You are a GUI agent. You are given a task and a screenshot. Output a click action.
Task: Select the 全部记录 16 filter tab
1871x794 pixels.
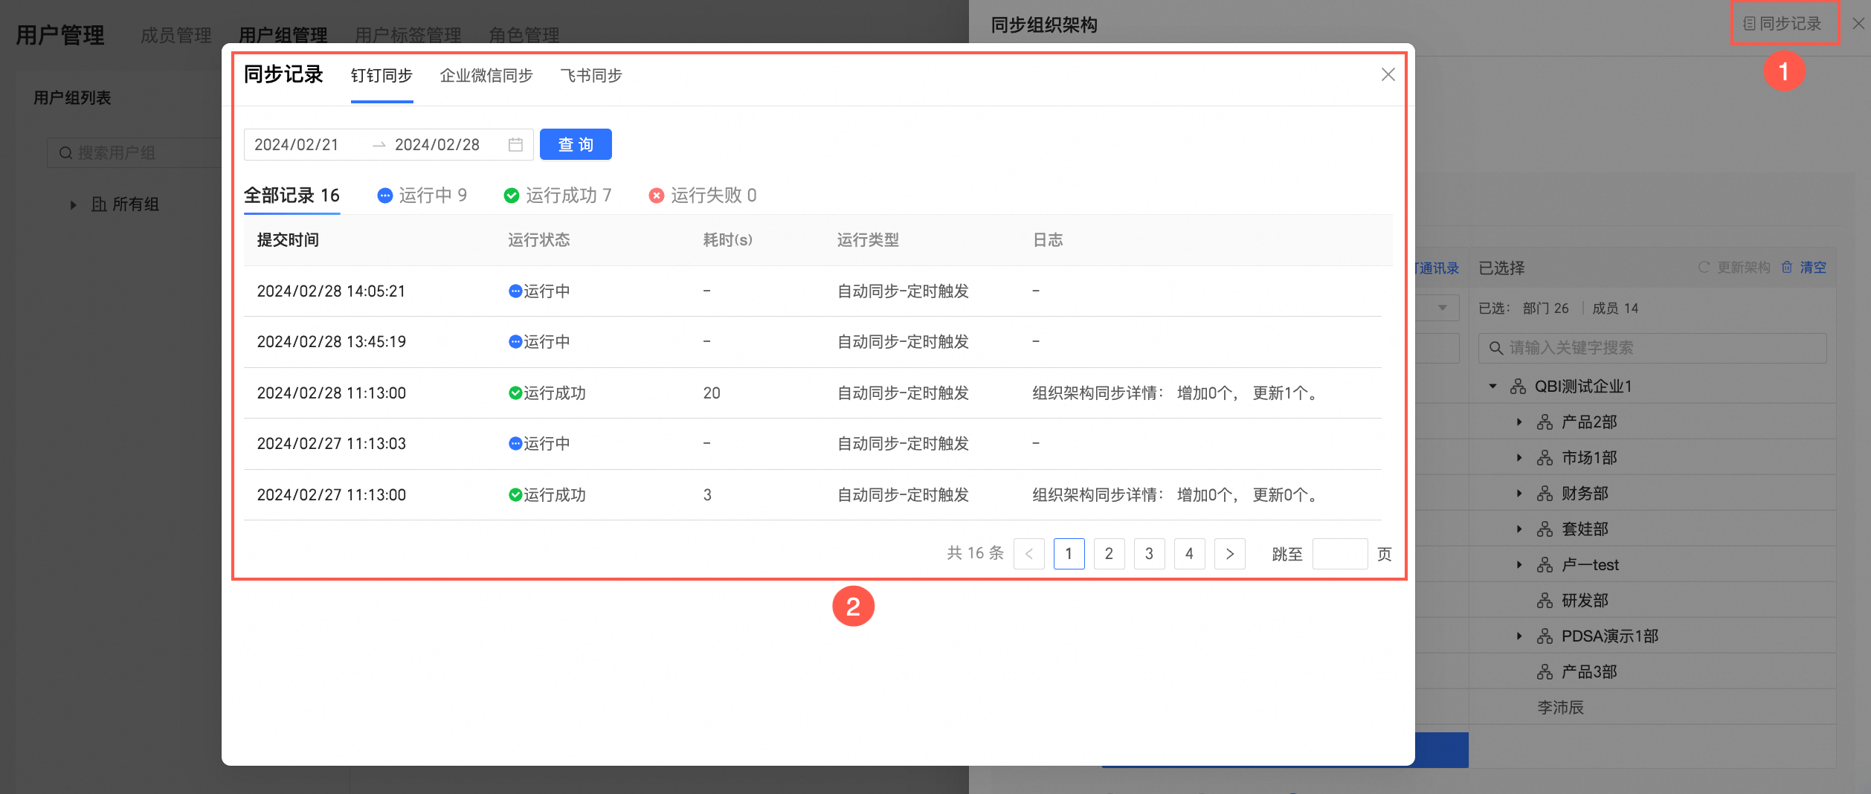[292, 195]
